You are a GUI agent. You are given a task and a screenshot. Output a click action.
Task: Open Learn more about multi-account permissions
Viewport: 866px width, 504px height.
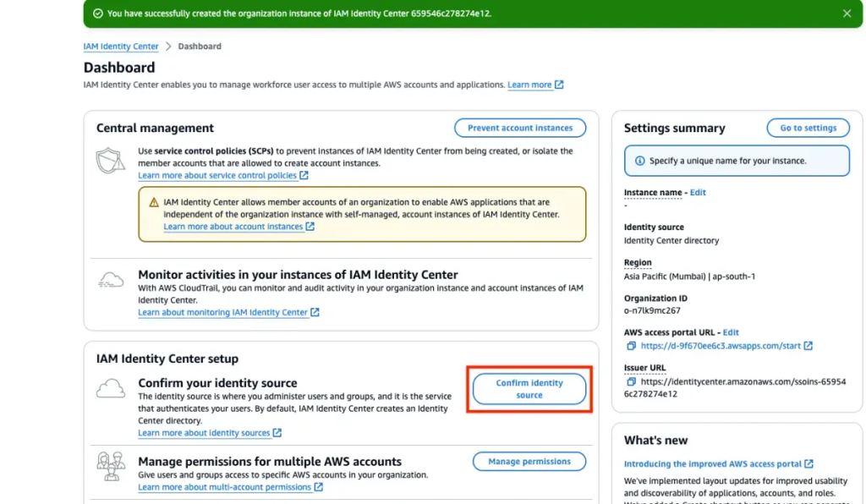point(224,487)
